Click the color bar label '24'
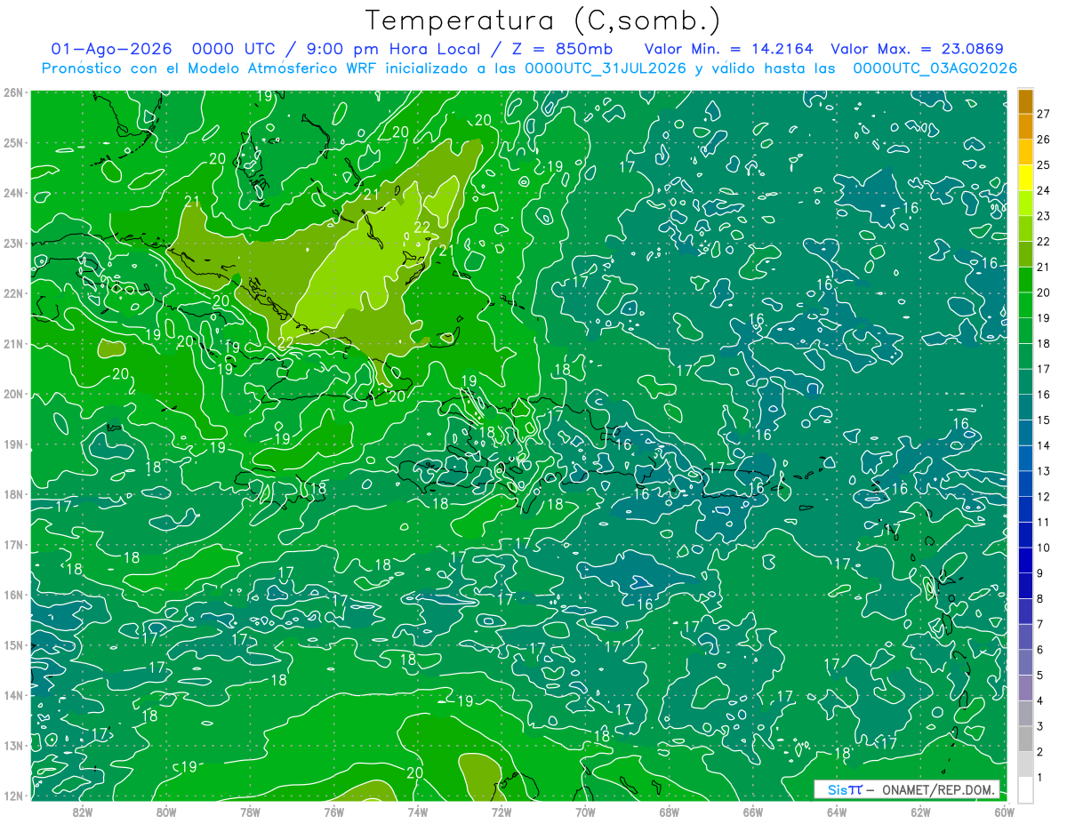The image size is (1067, 824). coord(1043,190)
